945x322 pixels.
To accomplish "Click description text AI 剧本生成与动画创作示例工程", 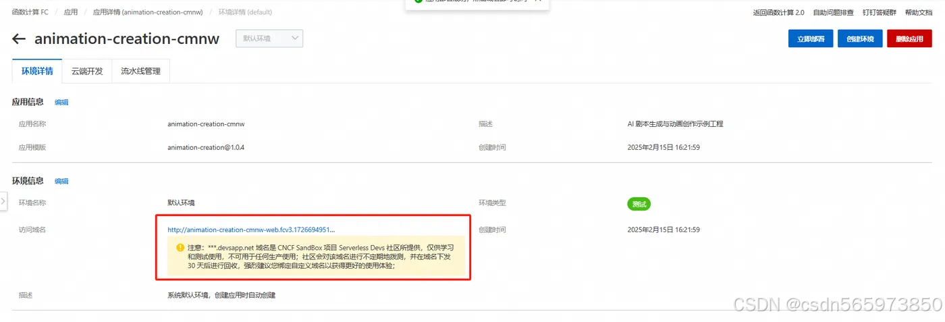I will 675,124.
